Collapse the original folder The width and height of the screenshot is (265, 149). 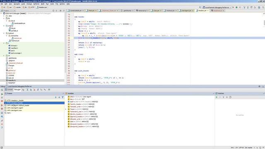click(4, 26)
